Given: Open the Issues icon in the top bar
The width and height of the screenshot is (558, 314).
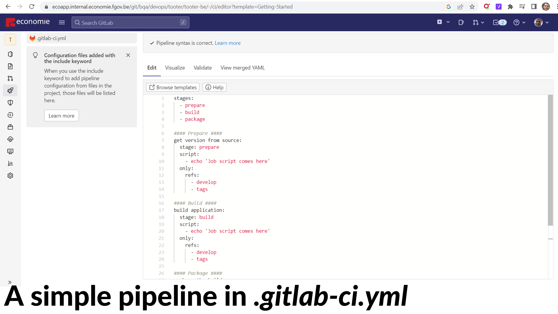Looking at the screenshot, I should pos(461,22).
